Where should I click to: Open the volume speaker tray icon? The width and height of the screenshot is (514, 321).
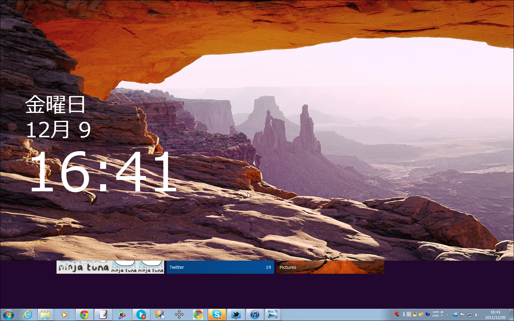tap(477, 315)
